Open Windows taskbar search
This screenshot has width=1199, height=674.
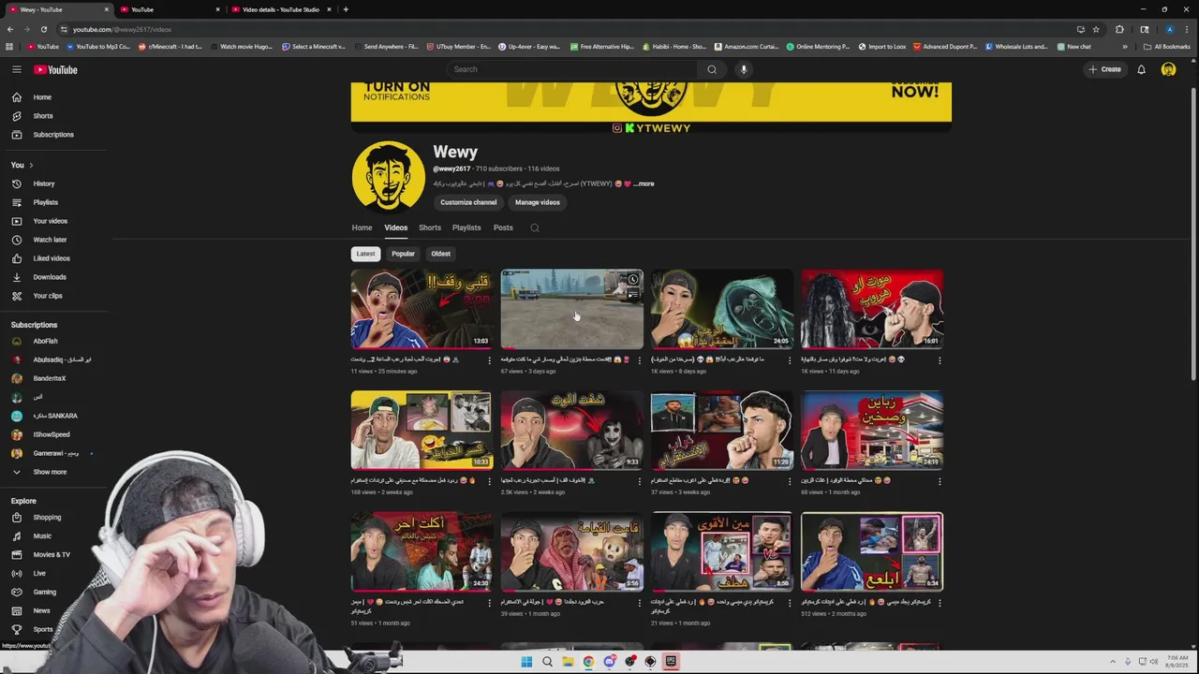tap(547, 661)
